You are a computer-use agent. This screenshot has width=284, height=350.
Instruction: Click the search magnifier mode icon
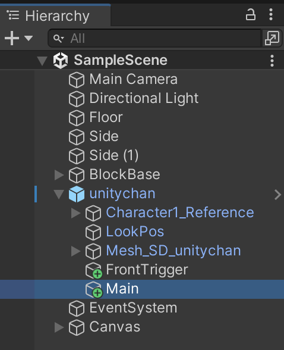59,38
